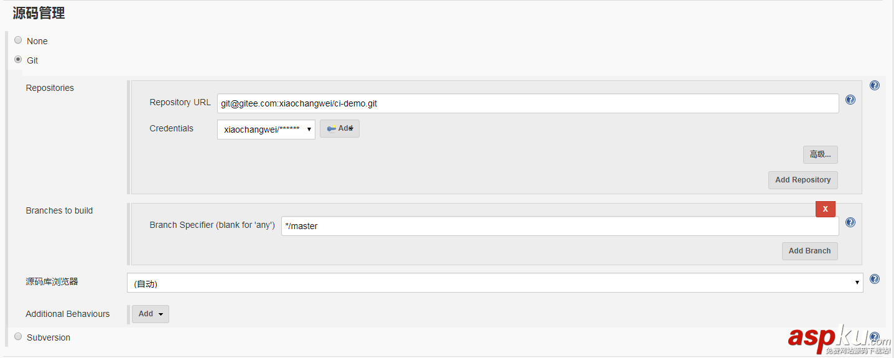The width and height of the screenshot is (894, 358).
Task: Select the None source control option
Action: tap(18, 40)
